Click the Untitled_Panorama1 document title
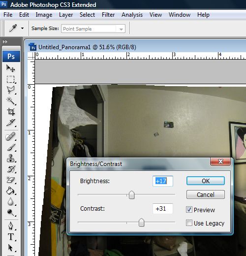The image size is (246, 256). point(87,47)
